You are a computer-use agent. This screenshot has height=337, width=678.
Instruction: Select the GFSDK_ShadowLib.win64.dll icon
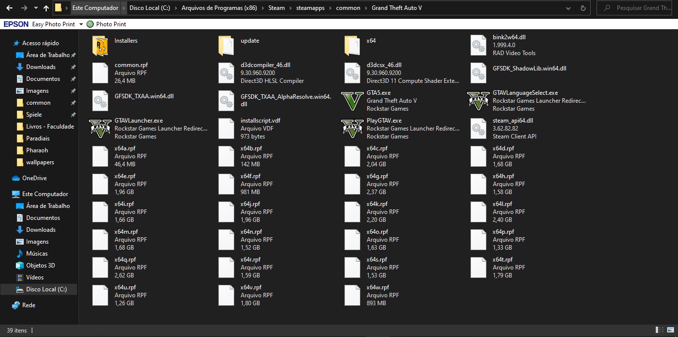478,73
